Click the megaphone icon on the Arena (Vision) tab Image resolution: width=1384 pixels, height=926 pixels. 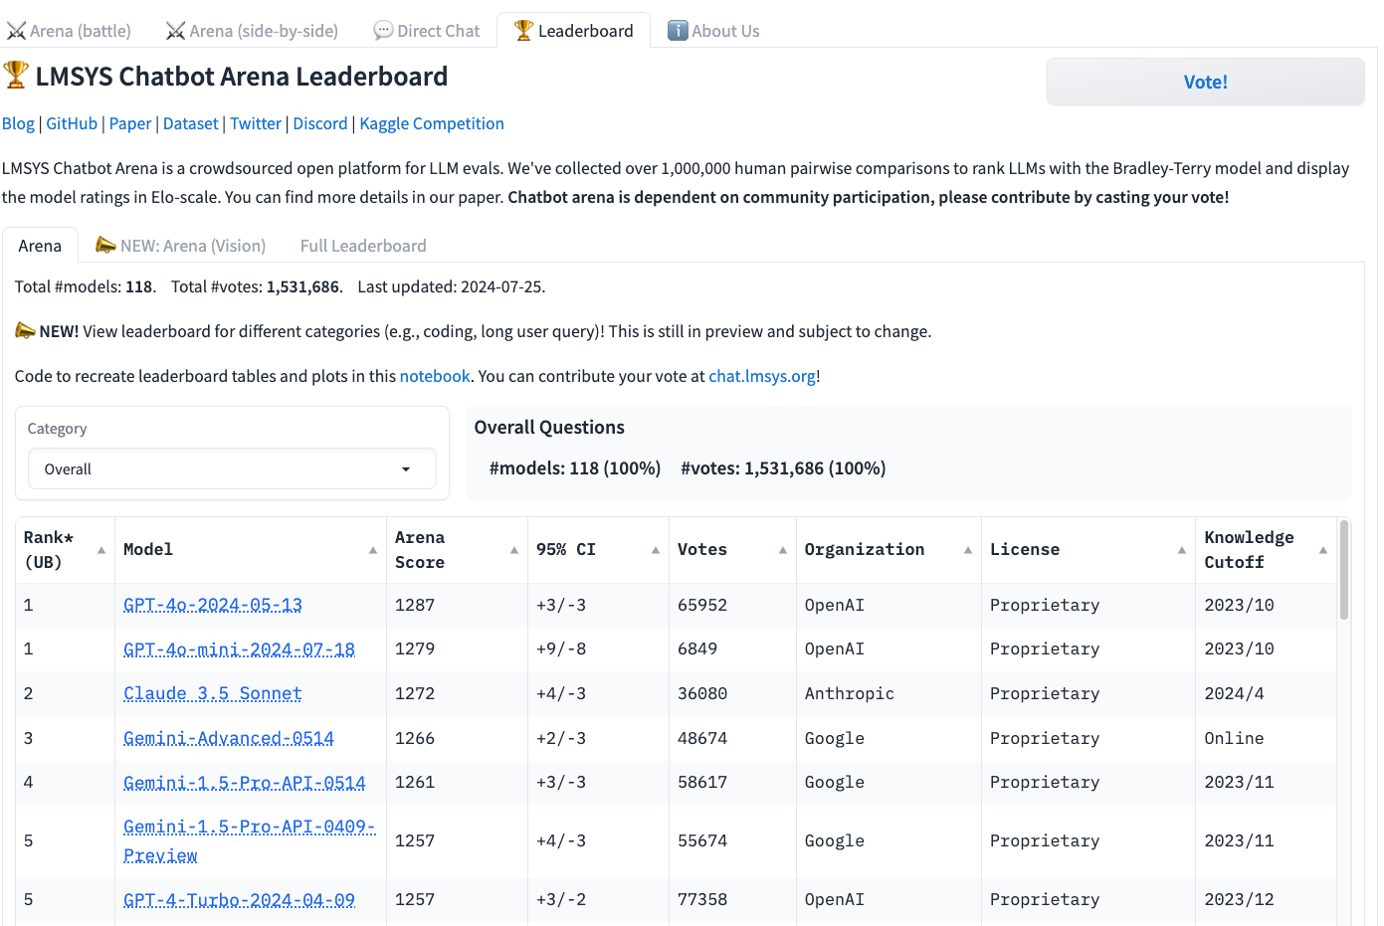(105, 245)
